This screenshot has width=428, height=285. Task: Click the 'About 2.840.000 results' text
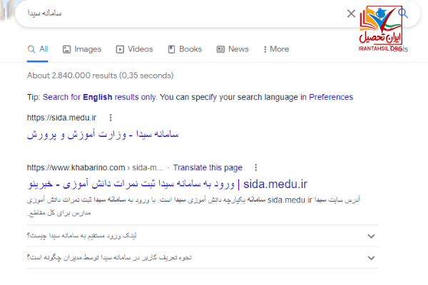pos(100,76)
